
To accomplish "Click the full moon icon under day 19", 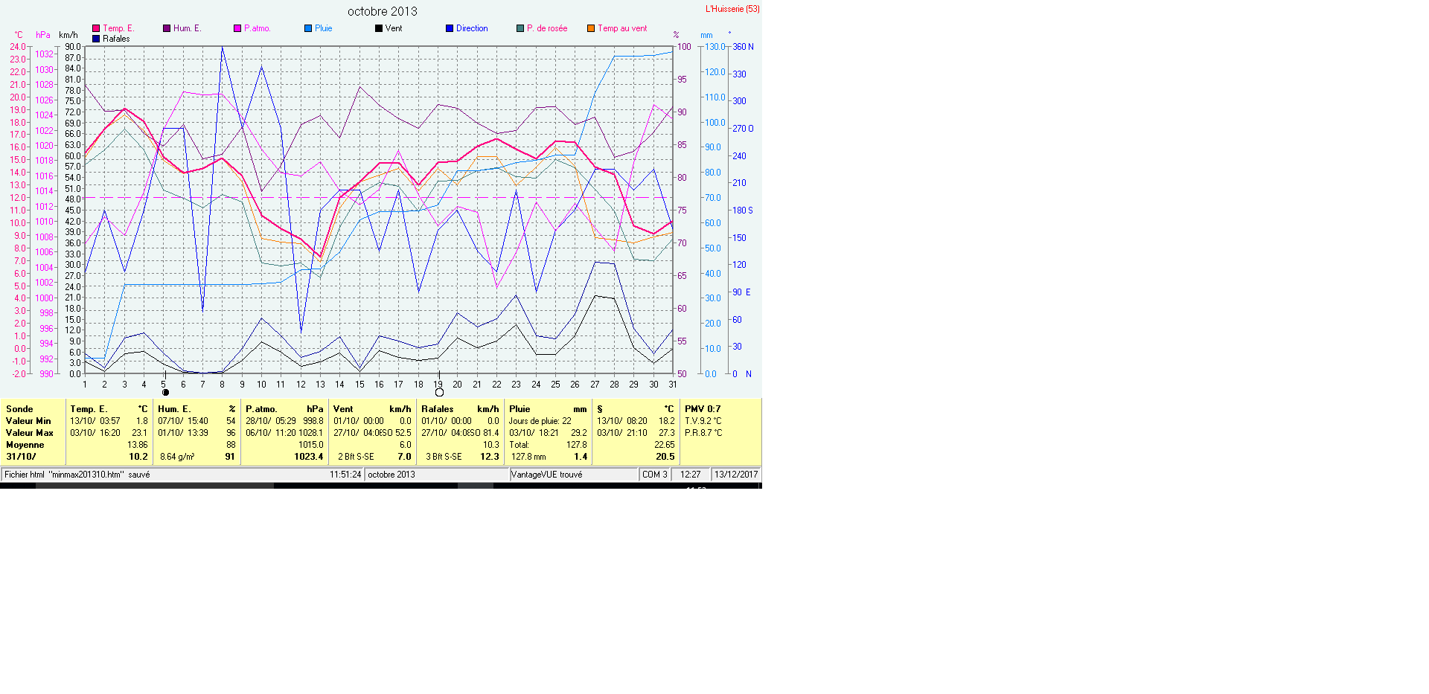I will [439, 392].
